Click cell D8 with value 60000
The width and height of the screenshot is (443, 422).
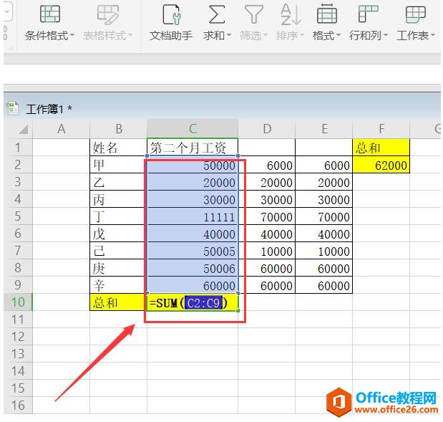(x=267, y=268)
